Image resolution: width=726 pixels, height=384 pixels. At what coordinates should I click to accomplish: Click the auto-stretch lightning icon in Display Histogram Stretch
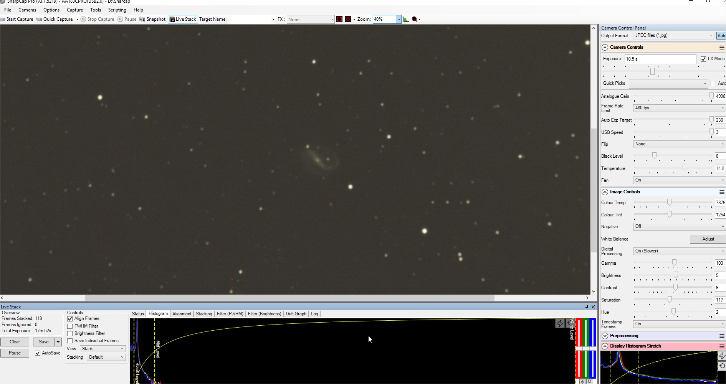point(722,356)
